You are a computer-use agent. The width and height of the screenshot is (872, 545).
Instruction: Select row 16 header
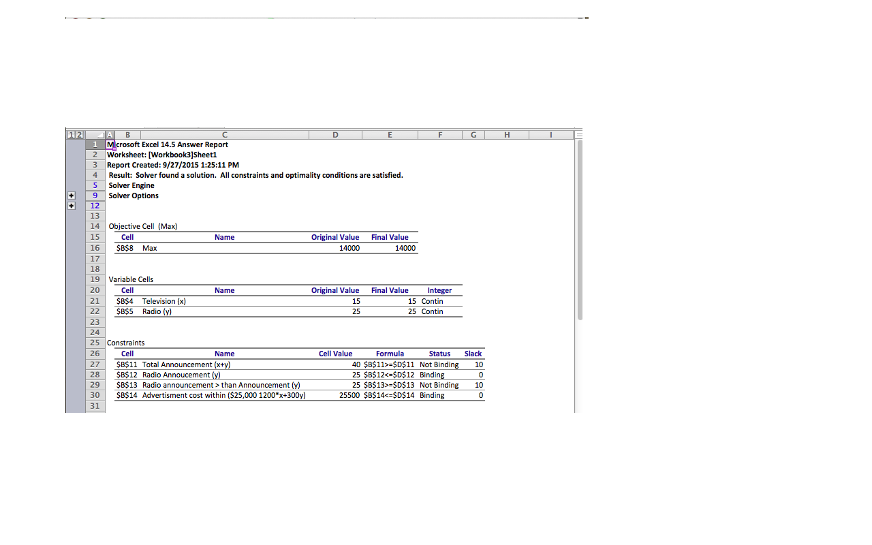coord(95,248)
